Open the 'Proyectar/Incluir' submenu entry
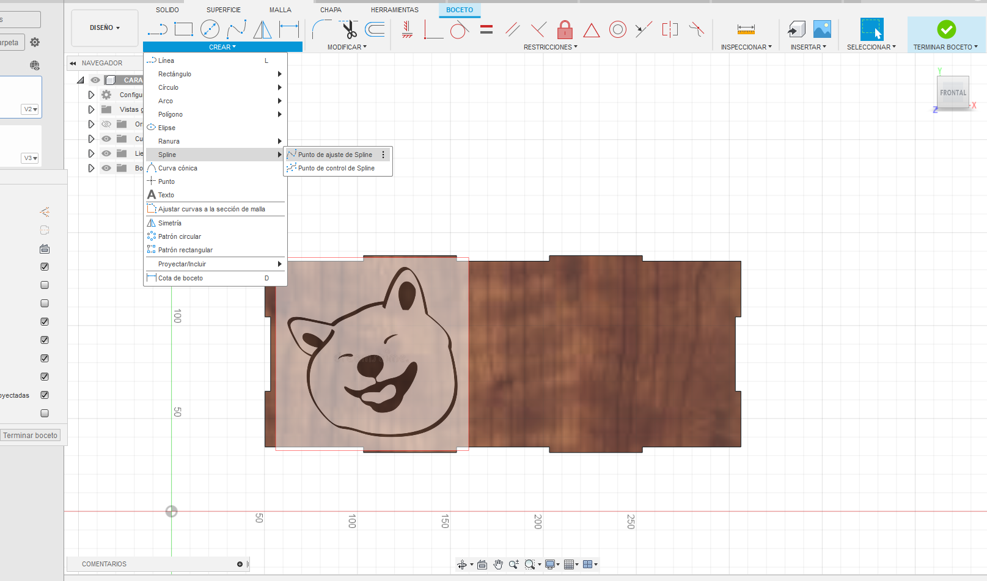 (x=215, y=264)
